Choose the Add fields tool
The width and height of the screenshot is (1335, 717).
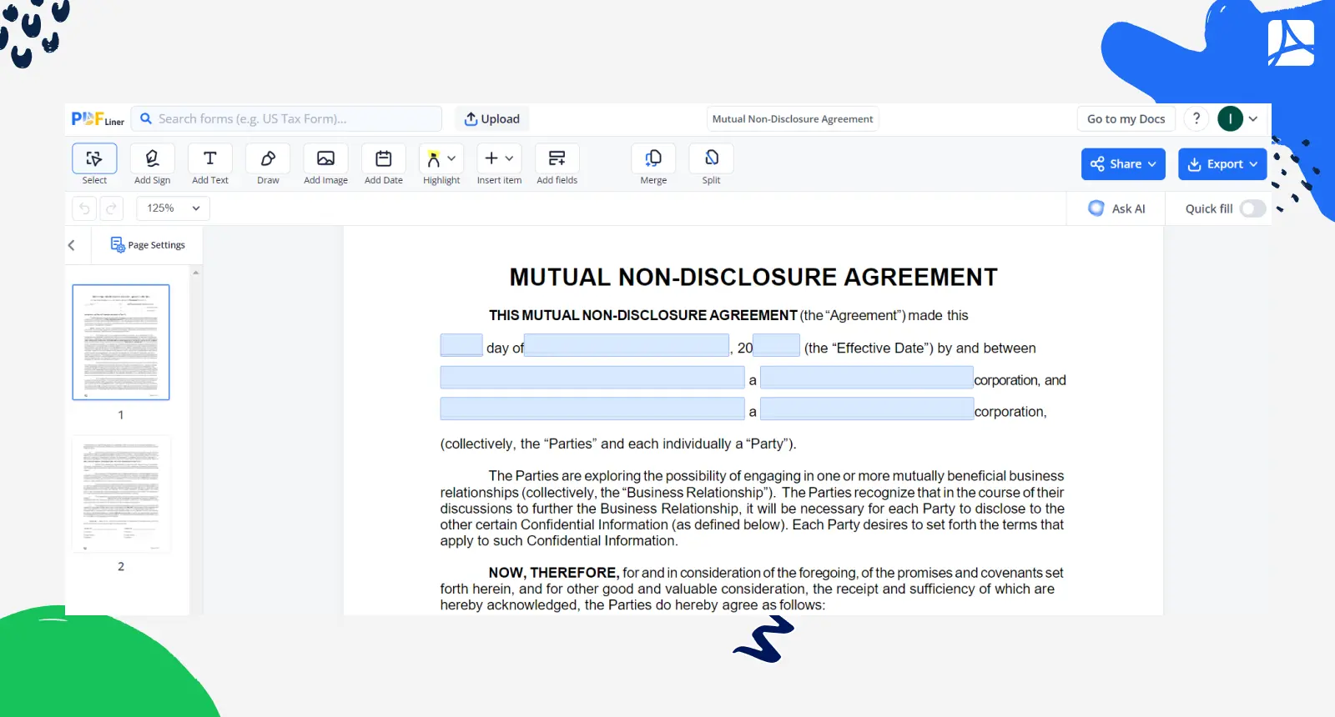(x=557, y=158)
